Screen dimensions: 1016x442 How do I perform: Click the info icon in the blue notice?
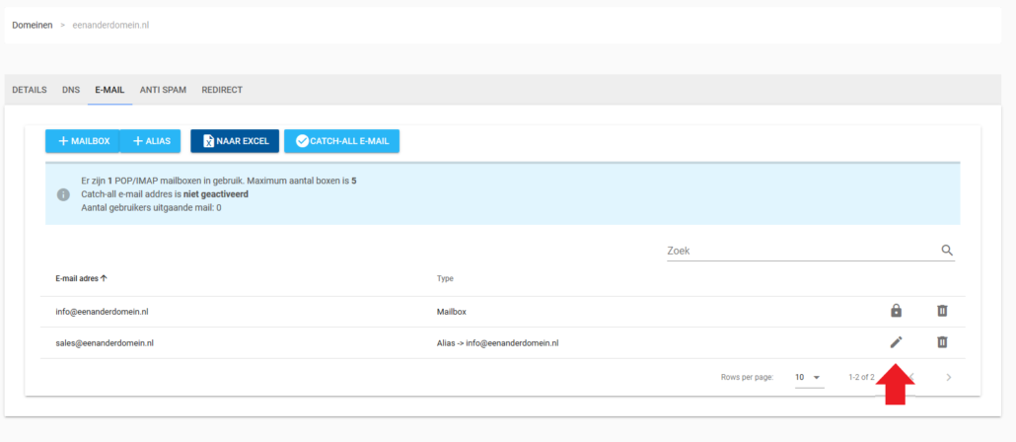pos(63,194)
